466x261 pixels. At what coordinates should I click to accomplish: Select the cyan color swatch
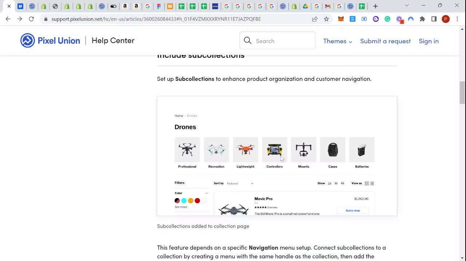tap(184, 201)
